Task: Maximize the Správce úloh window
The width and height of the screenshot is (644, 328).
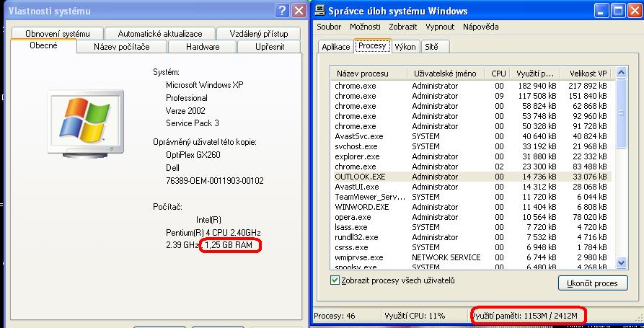Action: point(618,11)
